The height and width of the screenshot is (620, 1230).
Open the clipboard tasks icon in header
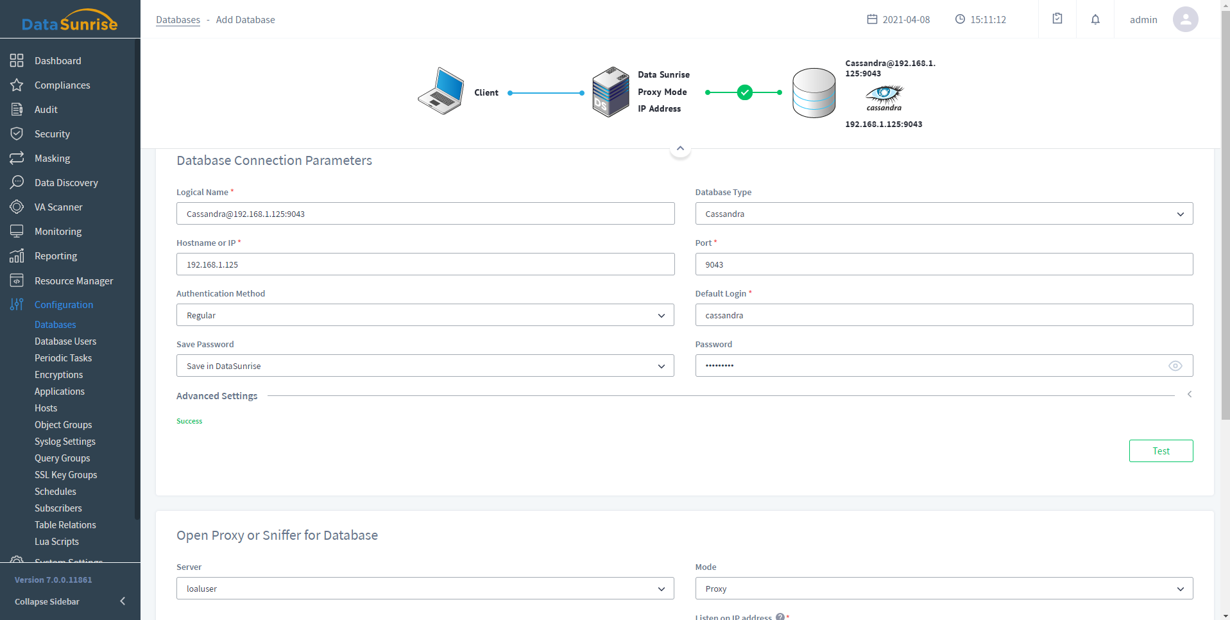point(1057,19)
